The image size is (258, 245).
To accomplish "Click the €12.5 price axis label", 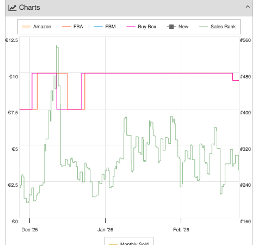I will tap(11, 40).
